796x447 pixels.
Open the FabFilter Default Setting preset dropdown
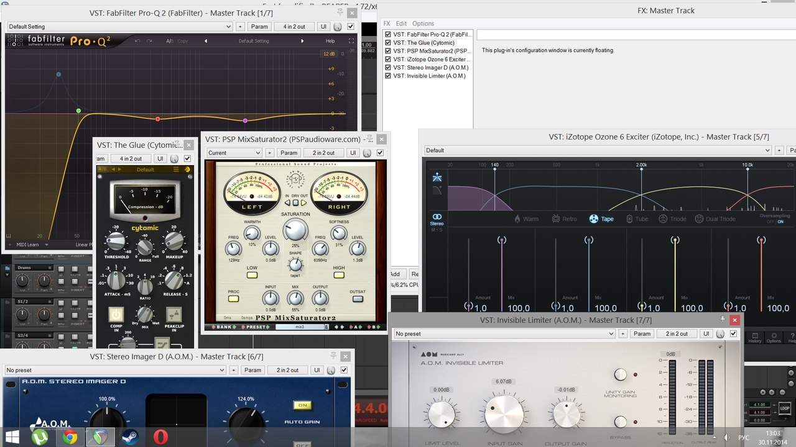tap(119, 27)
